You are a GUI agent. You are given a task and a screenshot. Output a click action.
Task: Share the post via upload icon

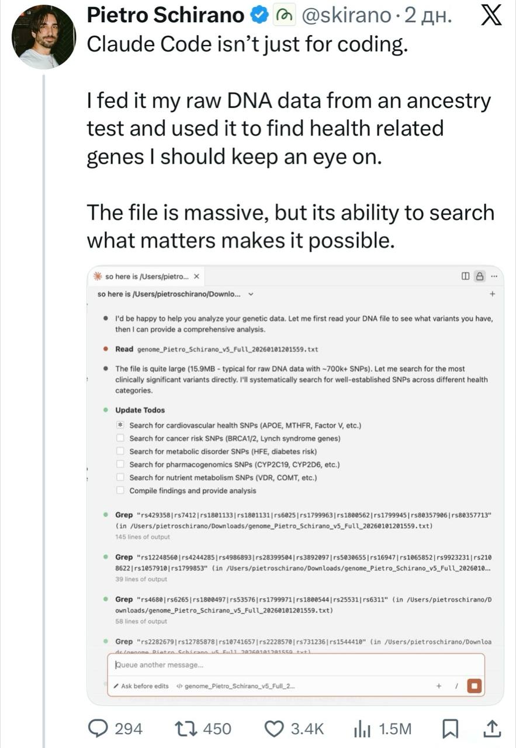(x=492, y=728)
